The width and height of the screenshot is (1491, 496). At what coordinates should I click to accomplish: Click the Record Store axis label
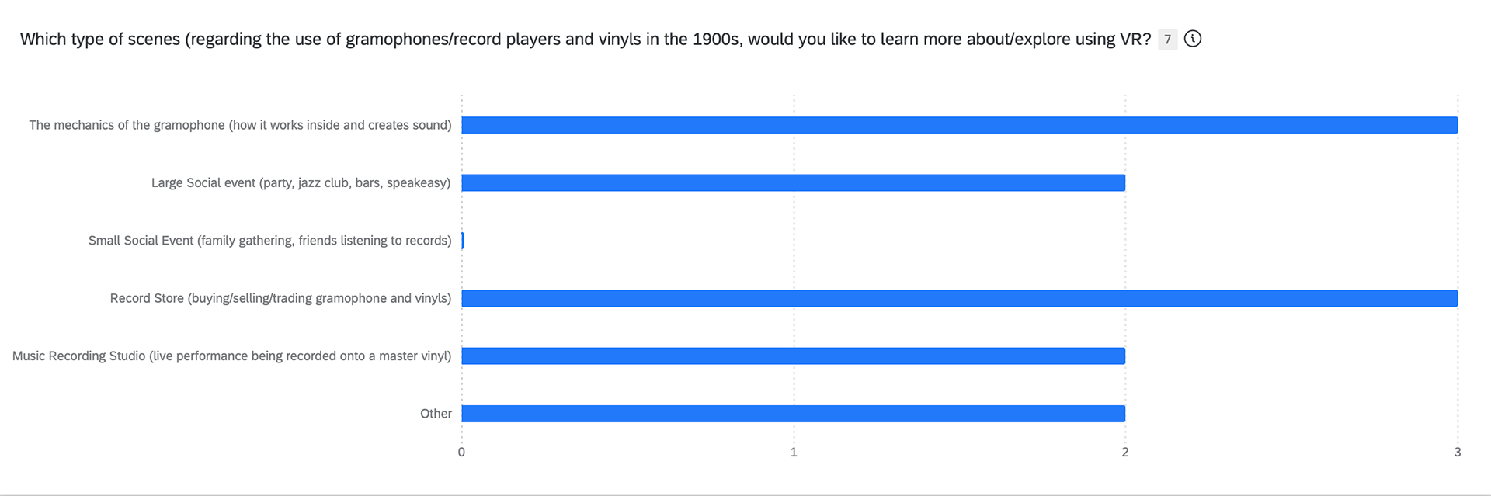click(280, 298)
